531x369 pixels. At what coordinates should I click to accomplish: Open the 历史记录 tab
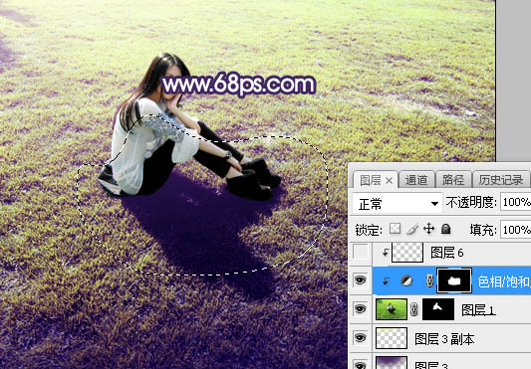pos(501,180)
